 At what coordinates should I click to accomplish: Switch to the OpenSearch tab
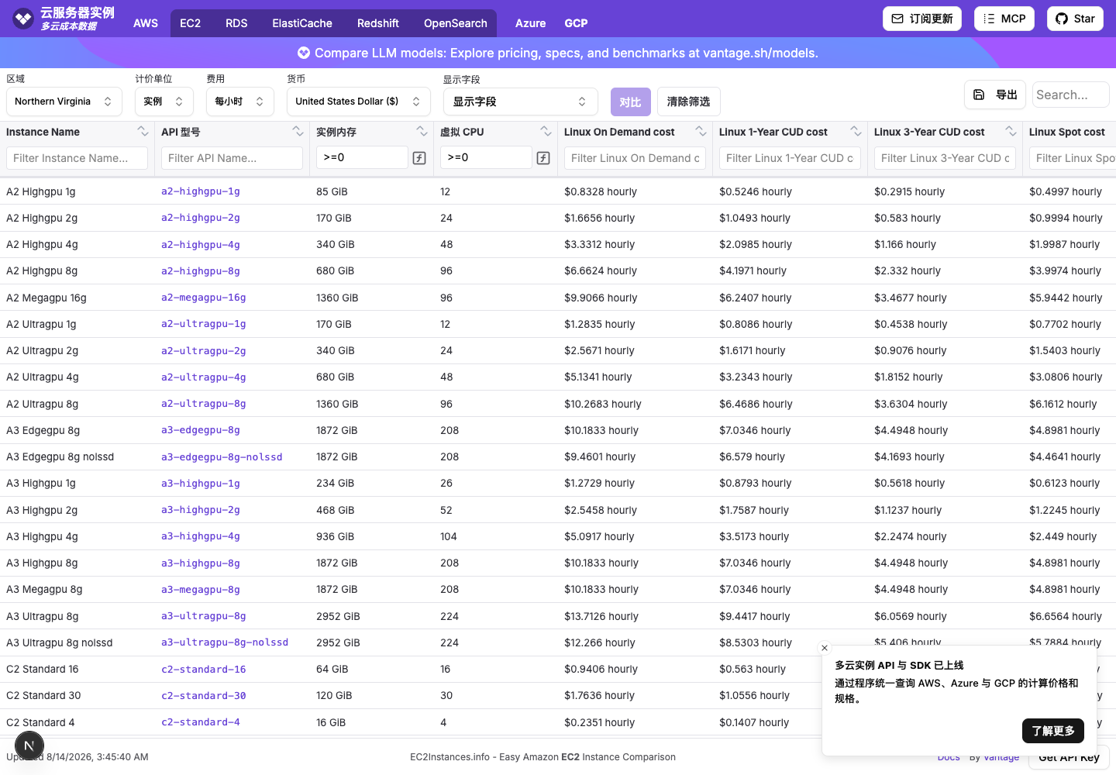456,23
